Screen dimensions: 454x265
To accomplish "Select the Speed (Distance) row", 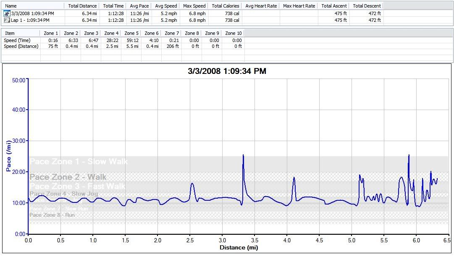I will click(x=21, y=46).
